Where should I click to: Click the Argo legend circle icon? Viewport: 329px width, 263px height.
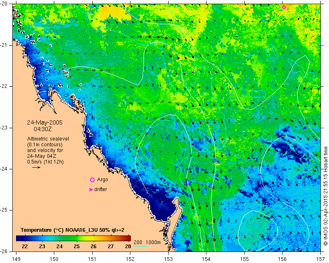point(92,180)
